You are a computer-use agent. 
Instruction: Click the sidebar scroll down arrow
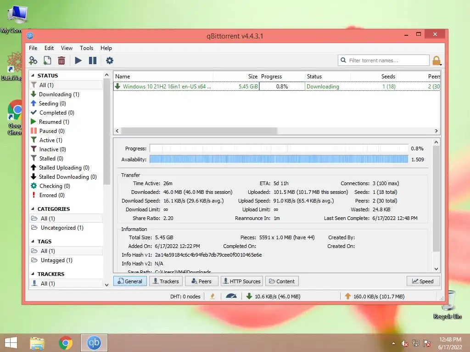[x=106, y=285]
